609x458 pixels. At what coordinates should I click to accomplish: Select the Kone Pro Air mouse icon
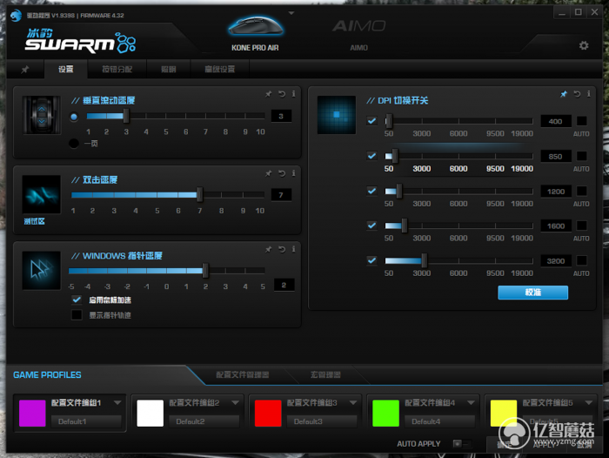[255, 26]
